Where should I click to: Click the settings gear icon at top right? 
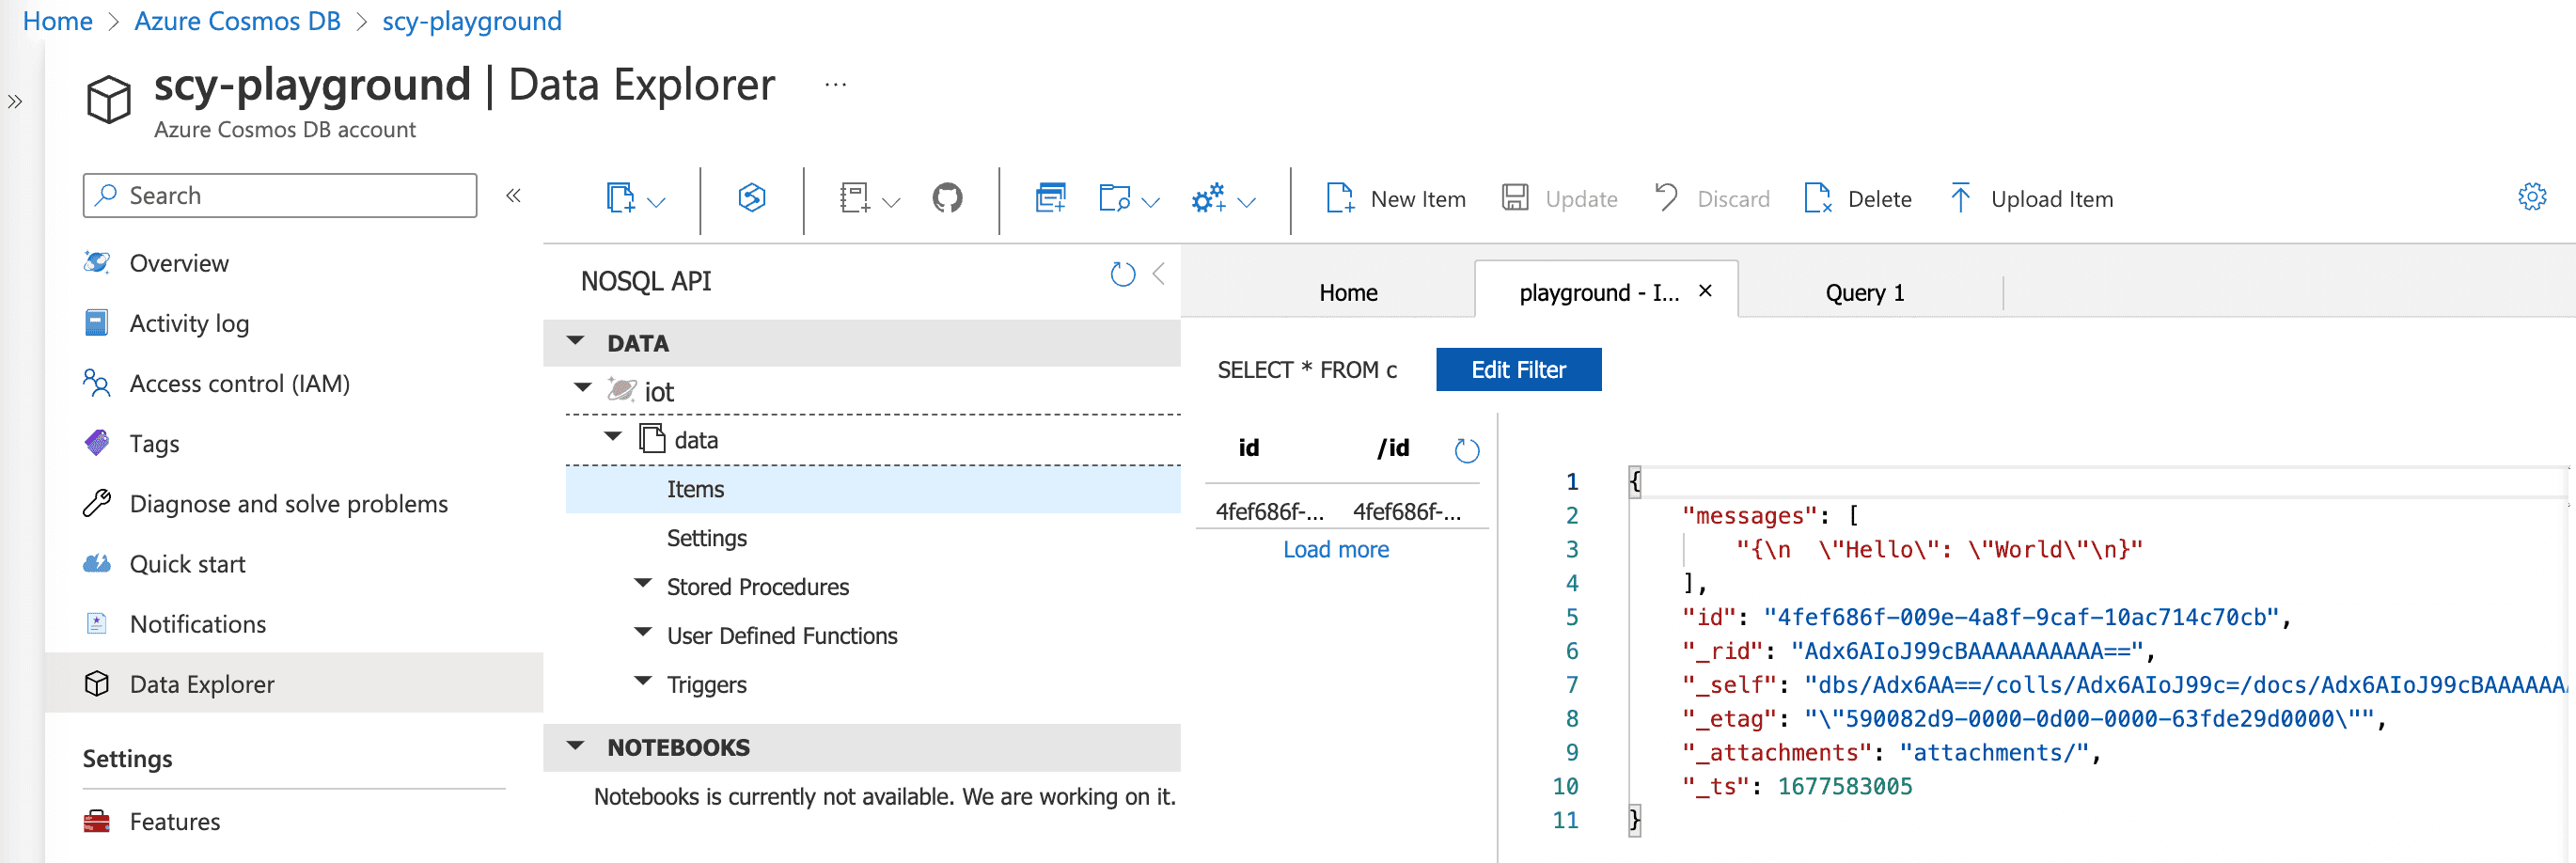[x=2531, y=197]
